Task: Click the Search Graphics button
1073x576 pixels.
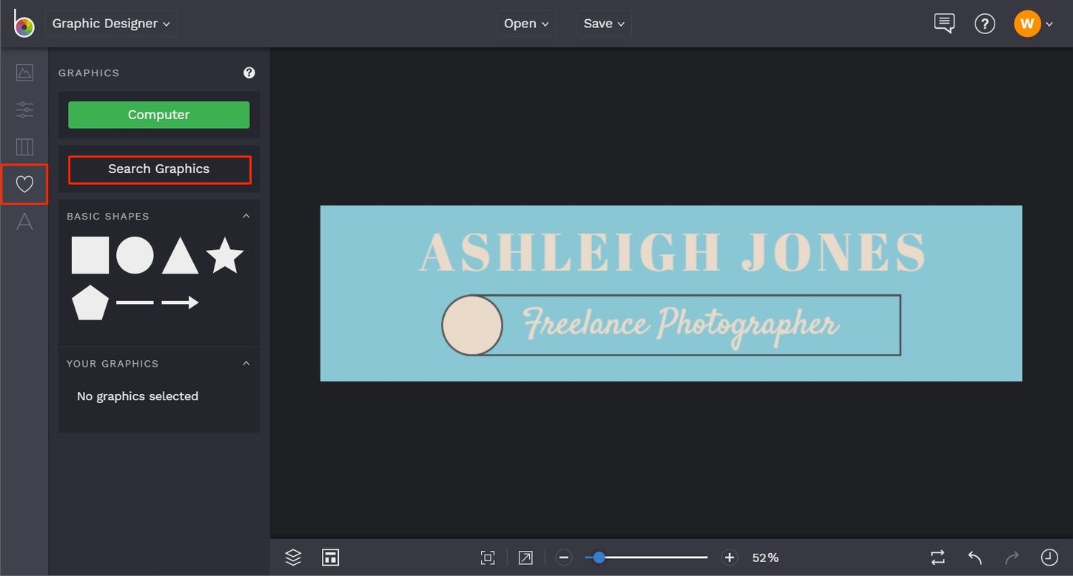Action: [x=158, y=169]
